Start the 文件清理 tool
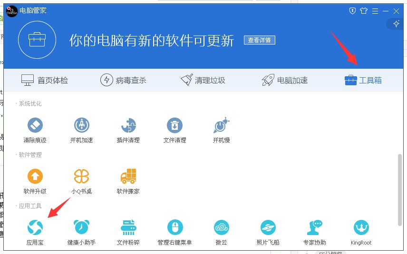The image size is (407, 254). 174,130
